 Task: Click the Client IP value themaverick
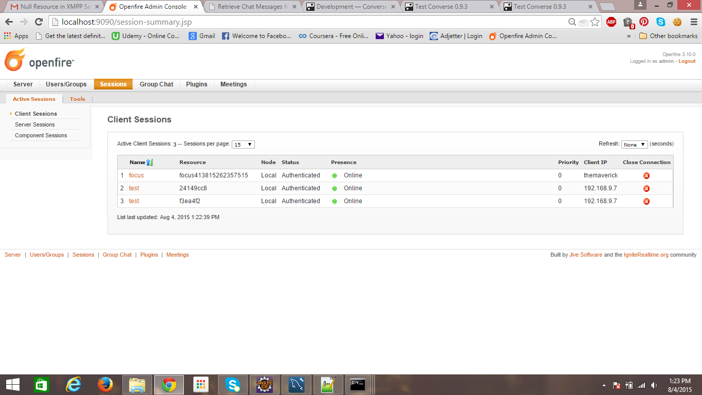point(601,175)
